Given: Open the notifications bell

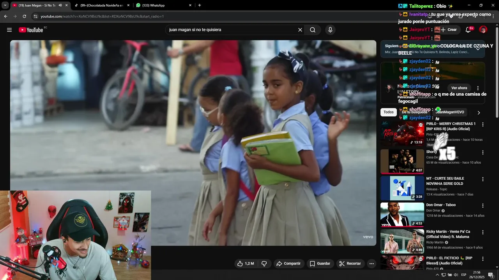Looking at the screenshot, I should click(x=469, y=30).
